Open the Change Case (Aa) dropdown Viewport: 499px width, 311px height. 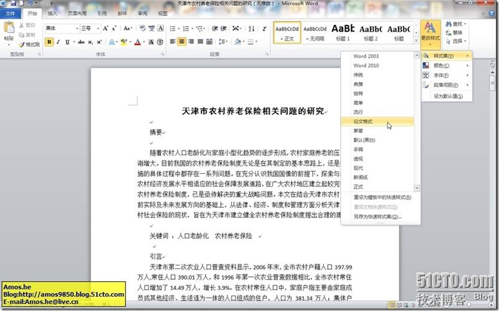pyautogui.click(x=128, y=29)
